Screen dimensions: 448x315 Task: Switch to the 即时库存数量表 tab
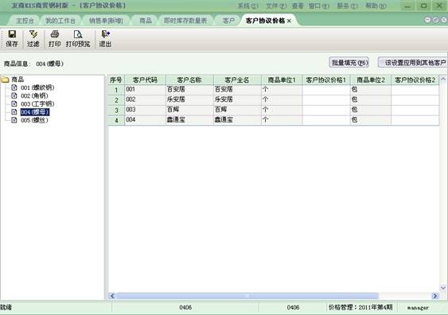(185, 21)
